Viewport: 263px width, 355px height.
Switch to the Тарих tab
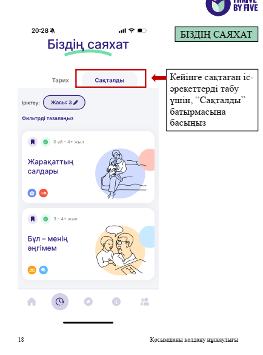61,80
